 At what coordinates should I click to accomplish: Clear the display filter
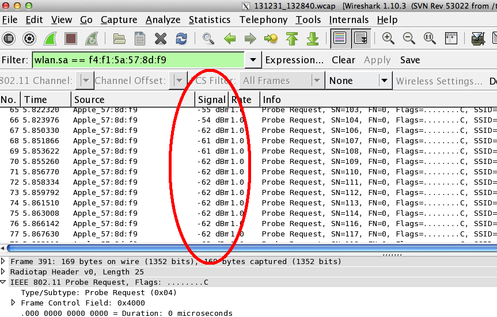click(x=343, y=60)
